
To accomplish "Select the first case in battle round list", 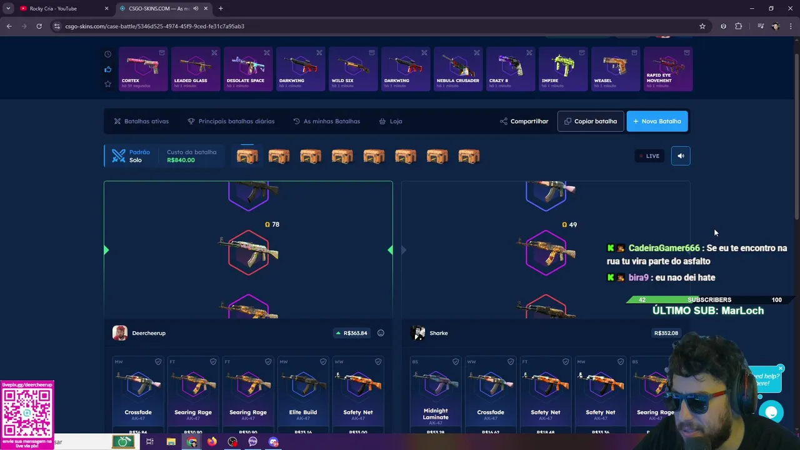I will [x=247, y=156].
